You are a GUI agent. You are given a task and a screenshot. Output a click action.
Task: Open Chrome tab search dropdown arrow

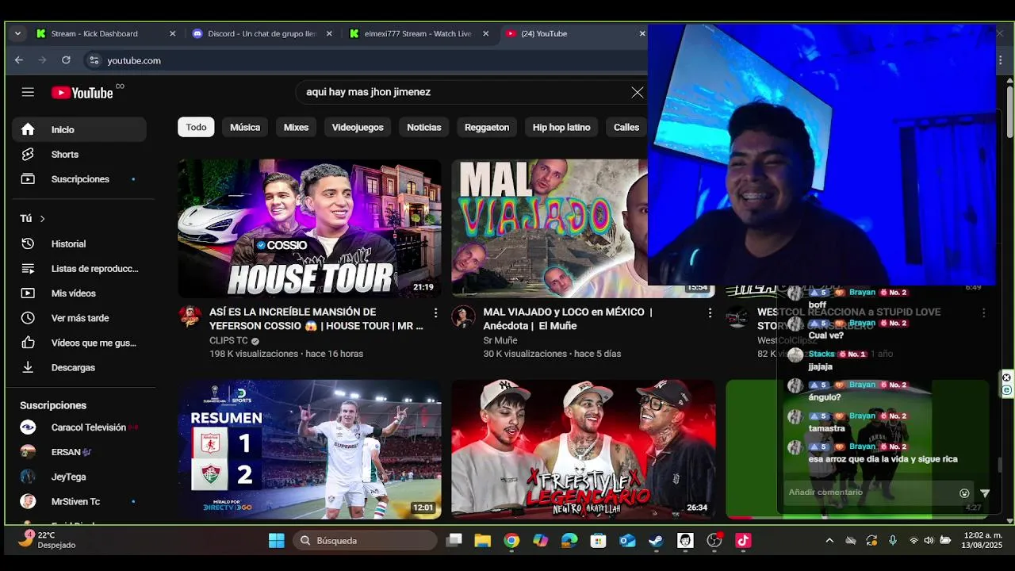pyautogui.click(x=17, y=33)
